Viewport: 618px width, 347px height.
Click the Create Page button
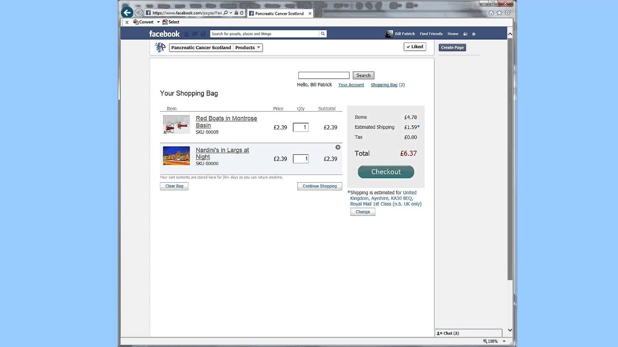tap(452, 47)
